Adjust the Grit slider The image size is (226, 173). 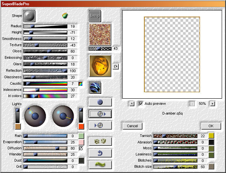[46, 167]
